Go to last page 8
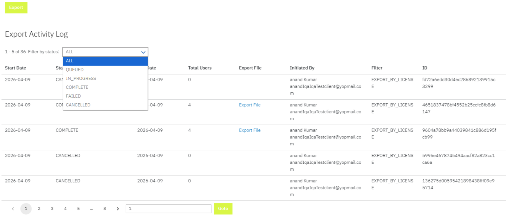The image size is (506, 217). click(105, 209)
